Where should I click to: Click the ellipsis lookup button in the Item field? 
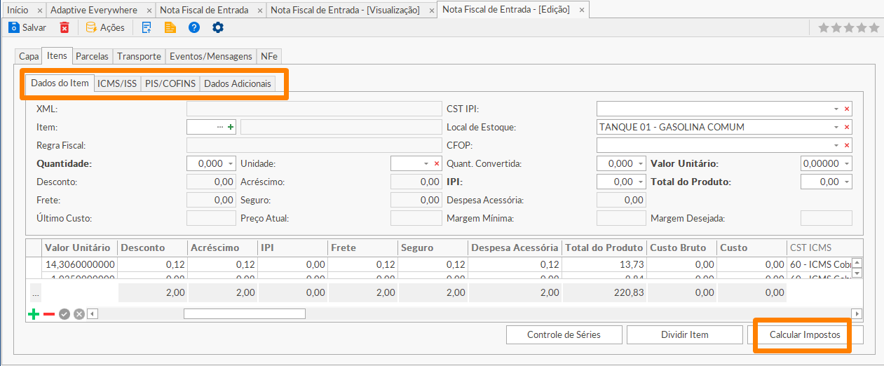coord(220,127)
